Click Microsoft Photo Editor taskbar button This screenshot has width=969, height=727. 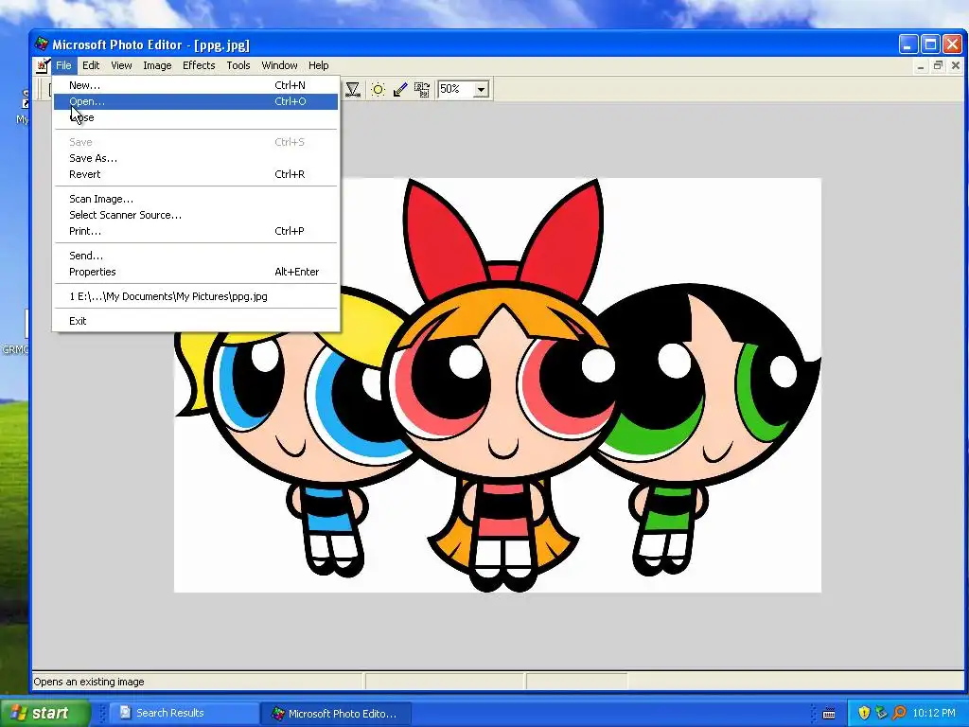click(x=334, y=714)
